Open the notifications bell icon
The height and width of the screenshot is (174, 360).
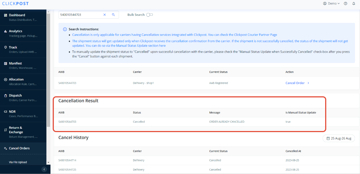tap(354, 4)
